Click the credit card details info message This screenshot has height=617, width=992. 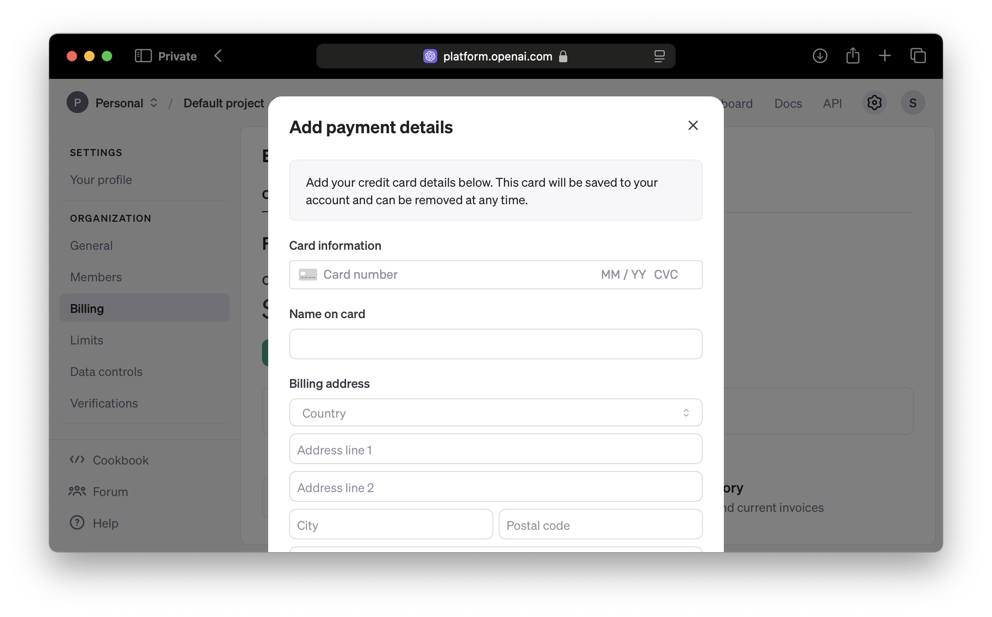coord(496,191)
